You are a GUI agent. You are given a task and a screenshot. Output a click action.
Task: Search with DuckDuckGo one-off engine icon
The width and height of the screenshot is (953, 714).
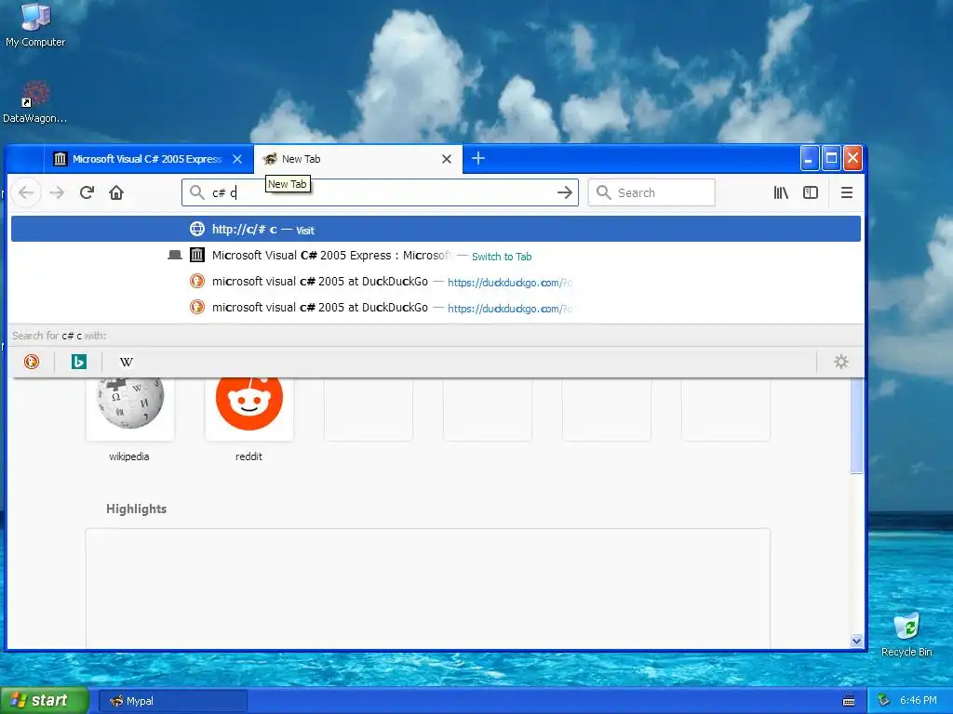click(x=32, y=362)
